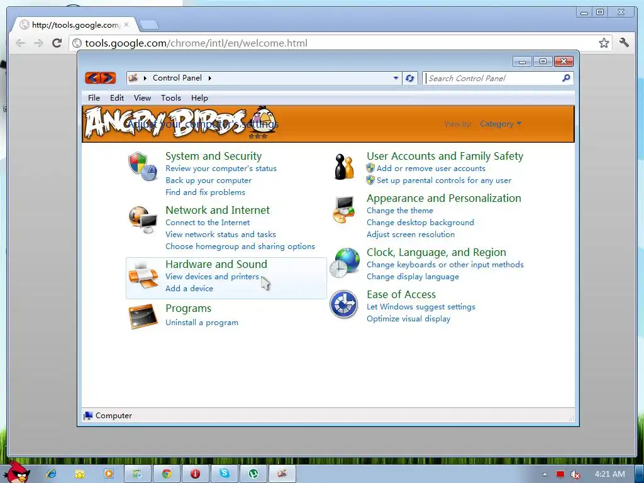Click Back up your computer

(209, 180)
